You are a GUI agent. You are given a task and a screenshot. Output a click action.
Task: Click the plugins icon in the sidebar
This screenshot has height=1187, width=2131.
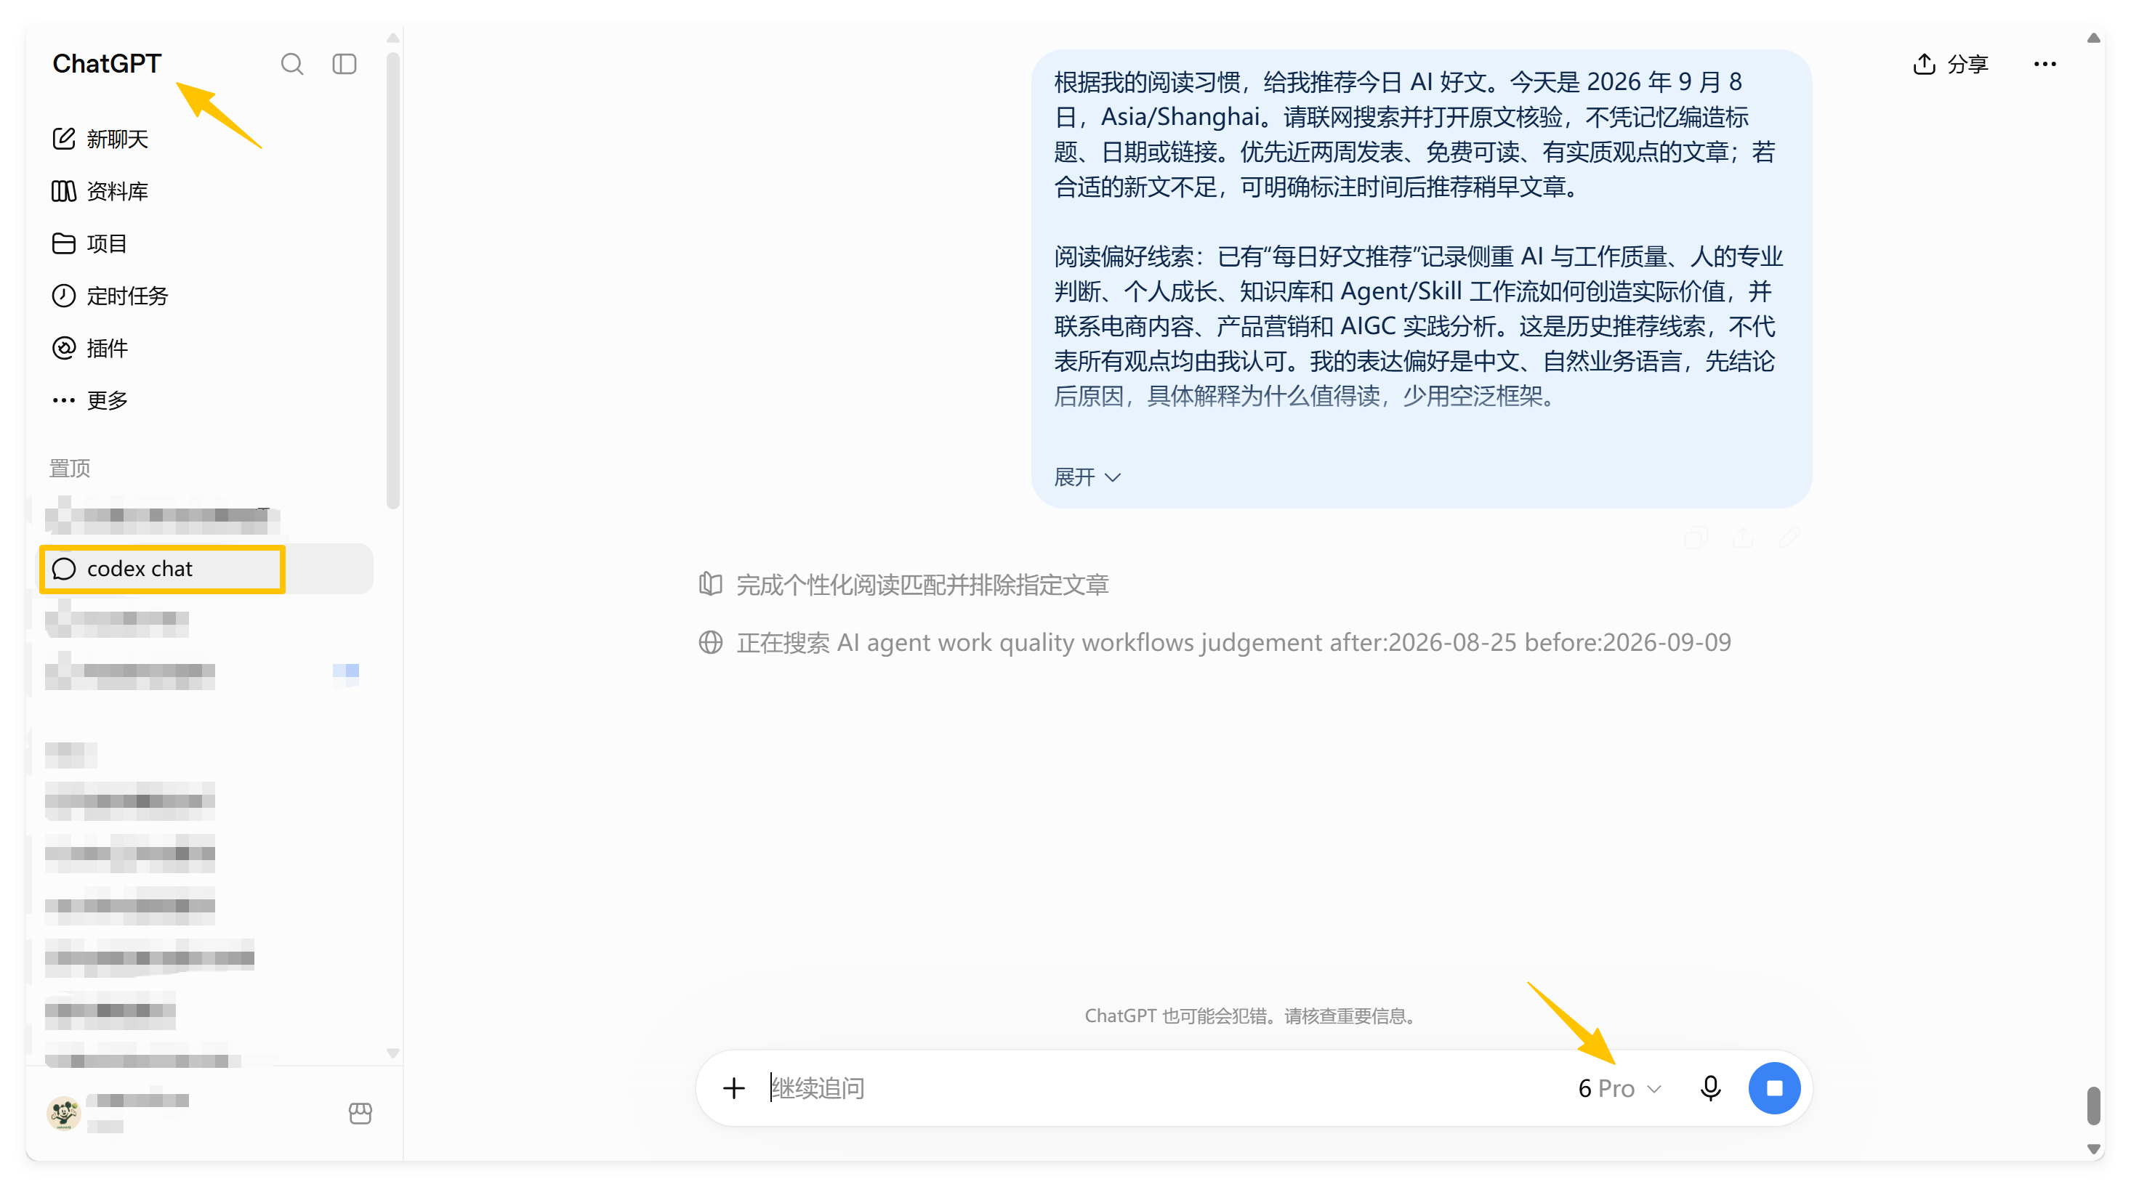pyautogui.click(x=64, y=348)
